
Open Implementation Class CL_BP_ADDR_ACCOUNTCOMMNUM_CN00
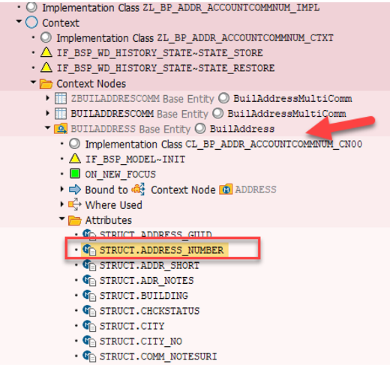[x=223, y=145]
